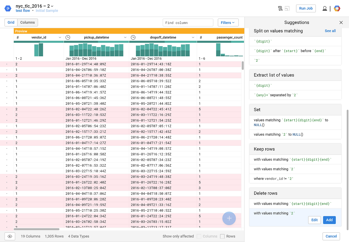Click the Run Job button
Screen dimensions: 349x242
pyautogui.click(x=306, y=8)
